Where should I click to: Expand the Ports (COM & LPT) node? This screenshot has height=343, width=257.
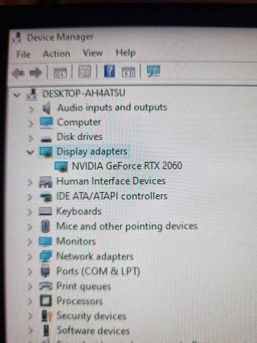[30, 271]
